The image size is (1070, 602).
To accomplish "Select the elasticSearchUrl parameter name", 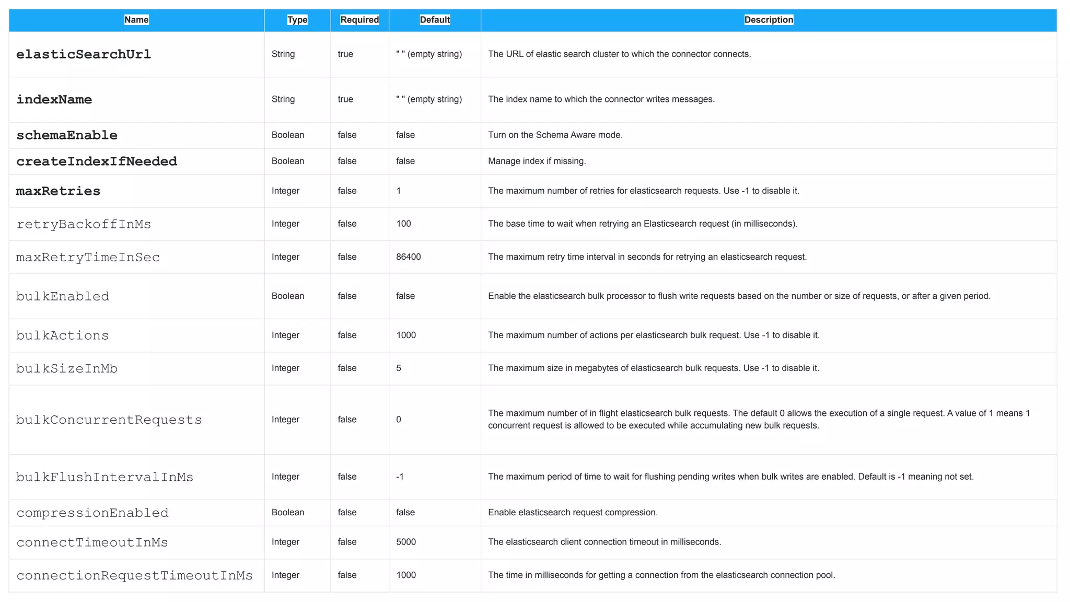I will (84, 54).
